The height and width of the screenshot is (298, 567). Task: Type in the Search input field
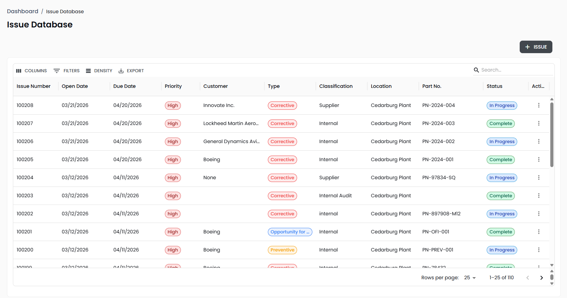(x=515, y=70)
